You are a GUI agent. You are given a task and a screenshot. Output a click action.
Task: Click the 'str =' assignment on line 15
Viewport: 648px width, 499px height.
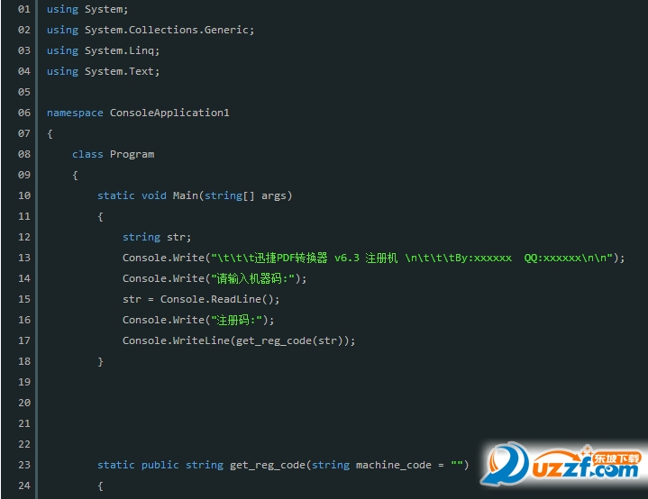[138, 299]
